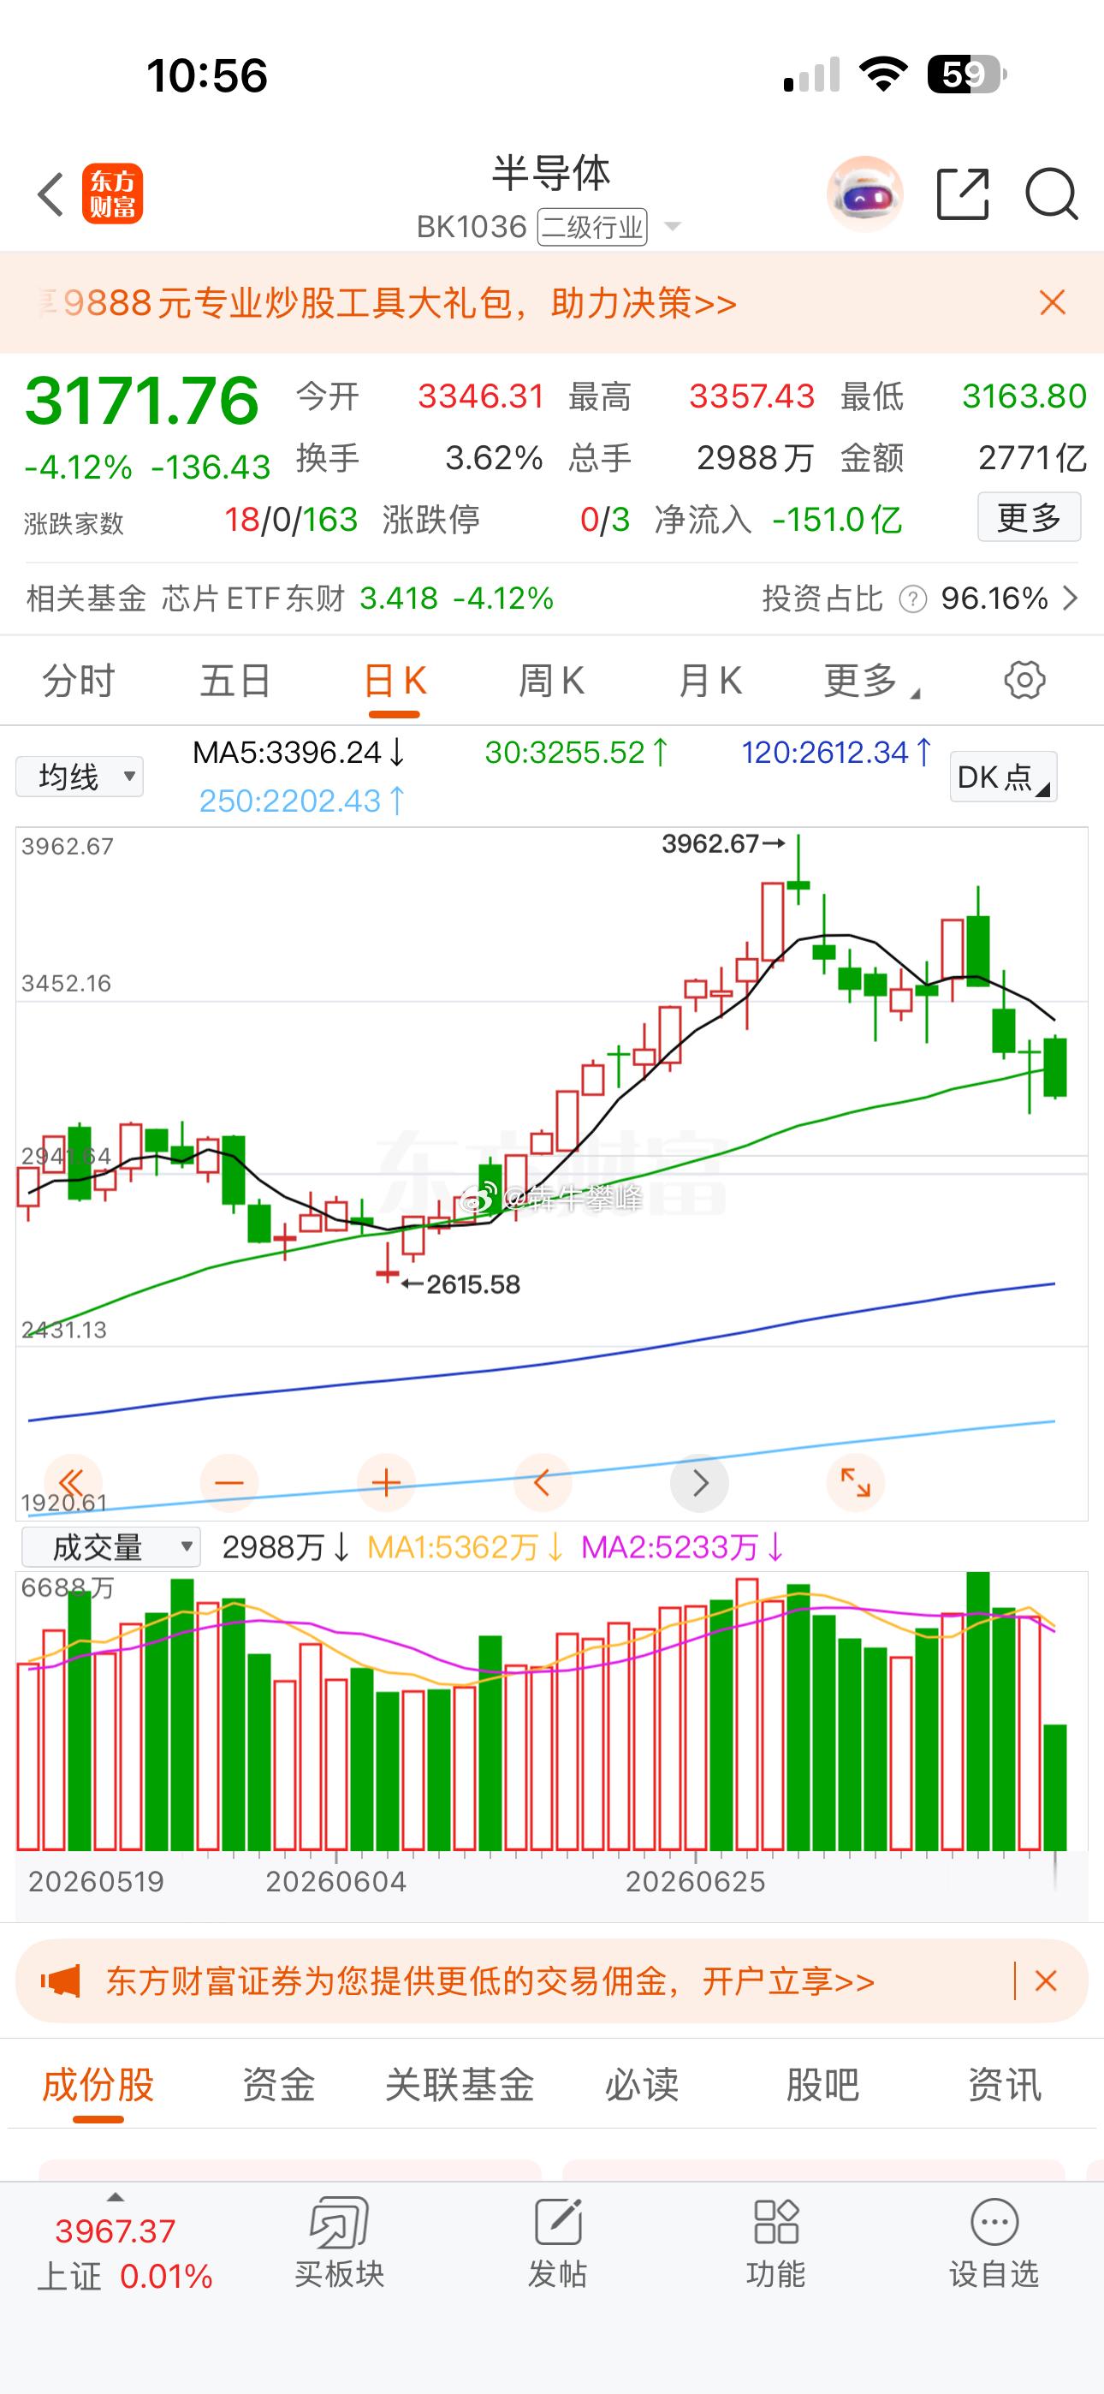Expand 上证 index ticker arrow
This screenshot has width=1104, height=2394.
point(116,2198)
